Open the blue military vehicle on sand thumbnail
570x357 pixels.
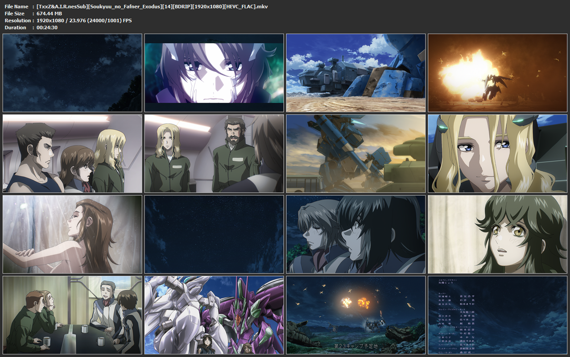[x=356, y=73]
